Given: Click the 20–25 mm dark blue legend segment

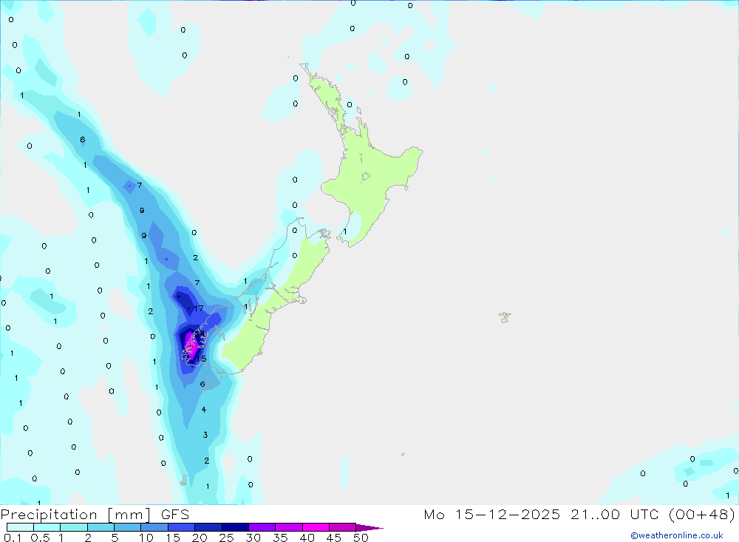Looking at the screenshot, I should click(208, 527).
